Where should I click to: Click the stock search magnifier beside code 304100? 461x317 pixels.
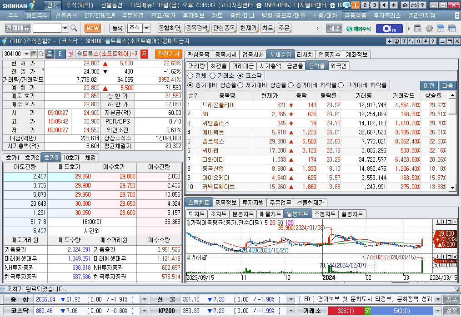(41, 54)
